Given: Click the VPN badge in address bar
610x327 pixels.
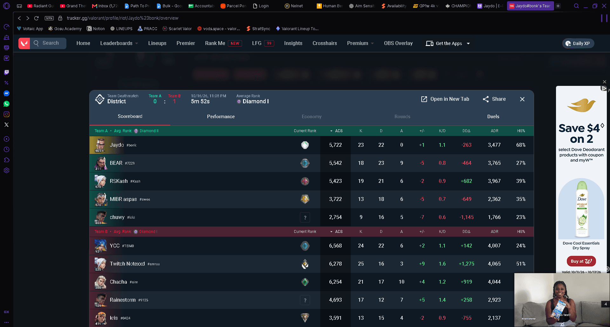Looking at the screenshot, I should [x=49, y=18].
